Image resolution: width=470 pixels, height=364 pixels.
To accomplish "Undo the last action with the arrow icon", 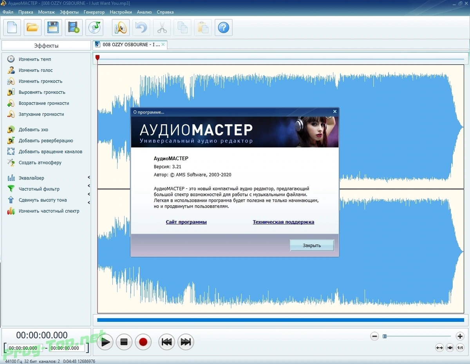I will [141, 27].
